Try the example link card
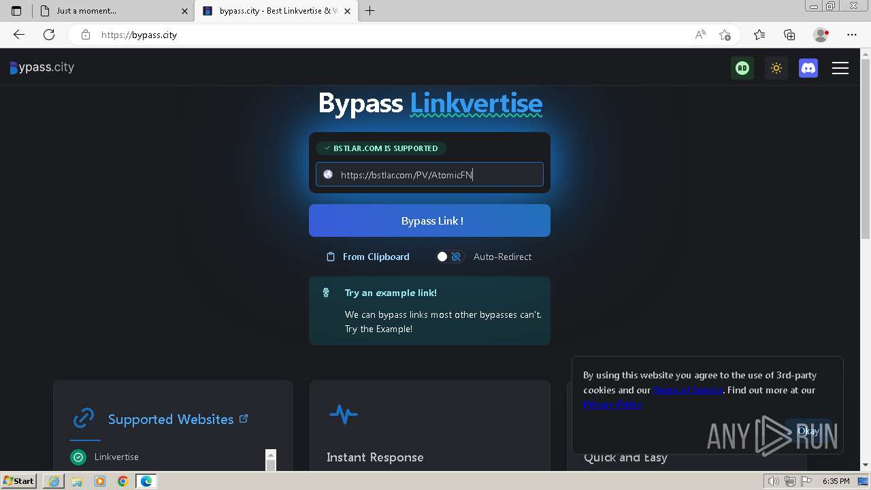Screen dimensions: 871x490 point(429,310)
